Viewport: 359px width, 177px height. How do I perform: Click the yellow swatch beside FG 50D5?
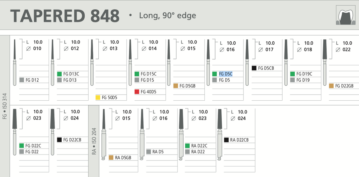click(98, 97)
